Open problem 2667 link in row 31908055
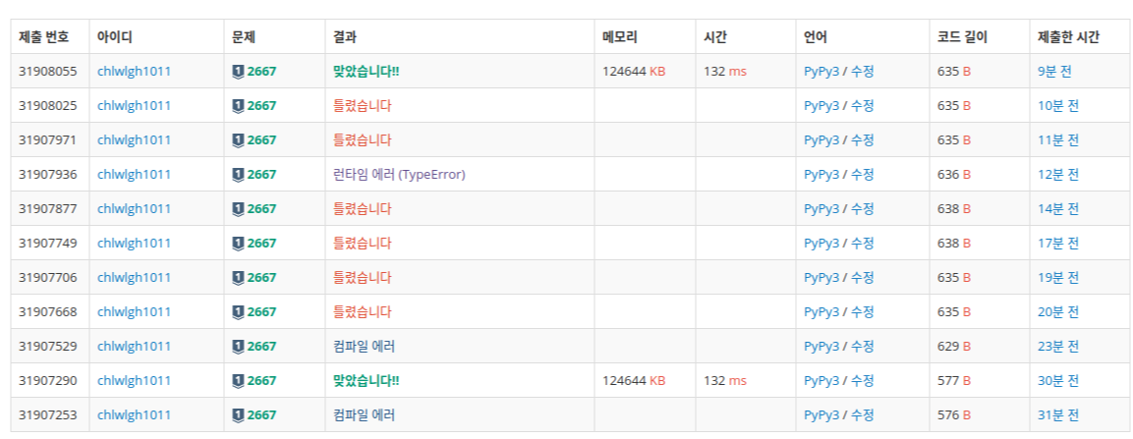This screenshot has width=1133, height=439. pos(261,71)
